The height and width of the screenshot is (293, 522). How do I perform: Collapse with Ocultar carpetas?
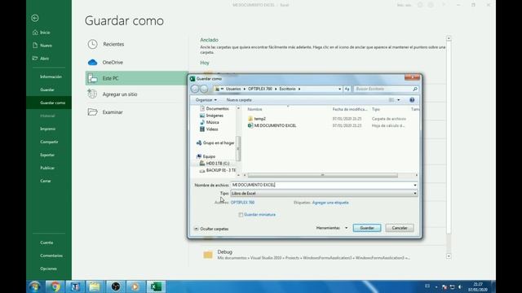(211, 229)
